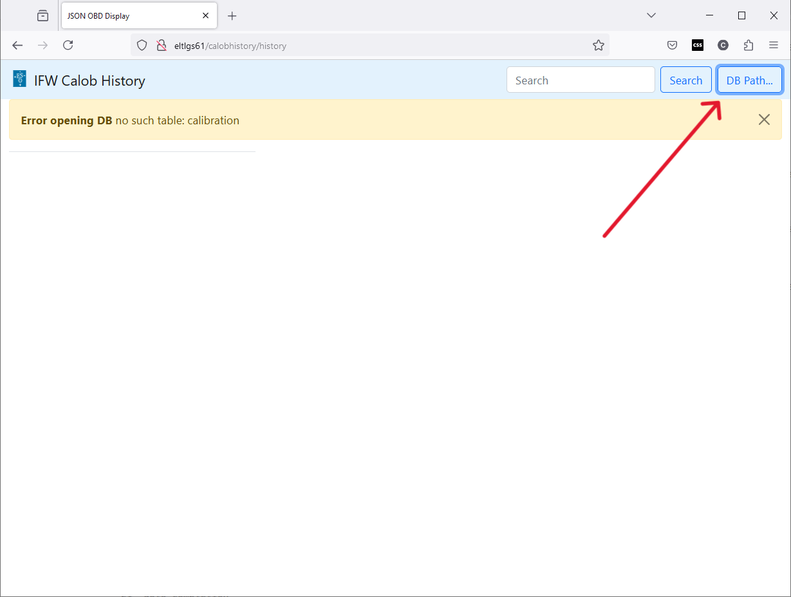Open a new browser tab
791x597 pixels.
pos(232,16)
